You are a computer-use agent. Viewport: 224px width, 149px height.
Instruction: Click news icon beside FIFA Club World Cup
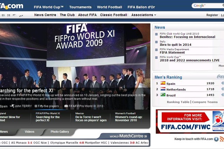[156, 34]
